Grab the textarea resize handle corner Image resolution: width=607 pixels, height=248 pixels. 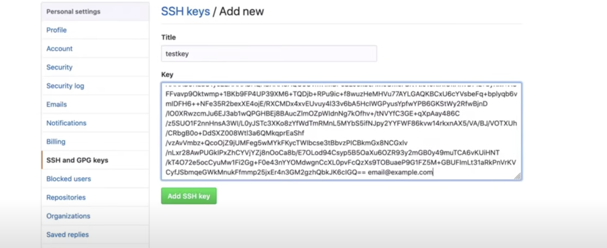coord(518,176)
